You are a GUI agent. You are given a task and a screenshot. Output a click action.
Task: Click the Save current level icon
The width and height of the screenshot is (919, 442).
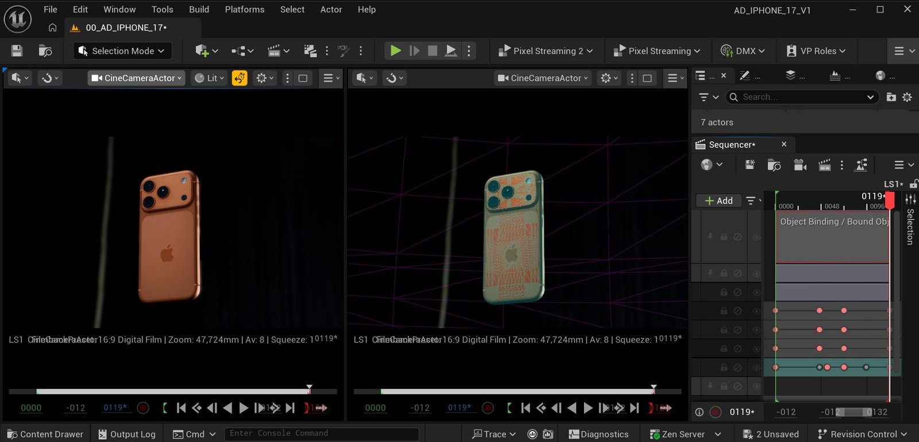[17, 51]
